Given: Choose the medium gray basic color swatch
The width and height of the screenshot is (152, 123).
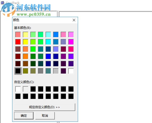Looking at the screenshot, I should coord(41,71).
